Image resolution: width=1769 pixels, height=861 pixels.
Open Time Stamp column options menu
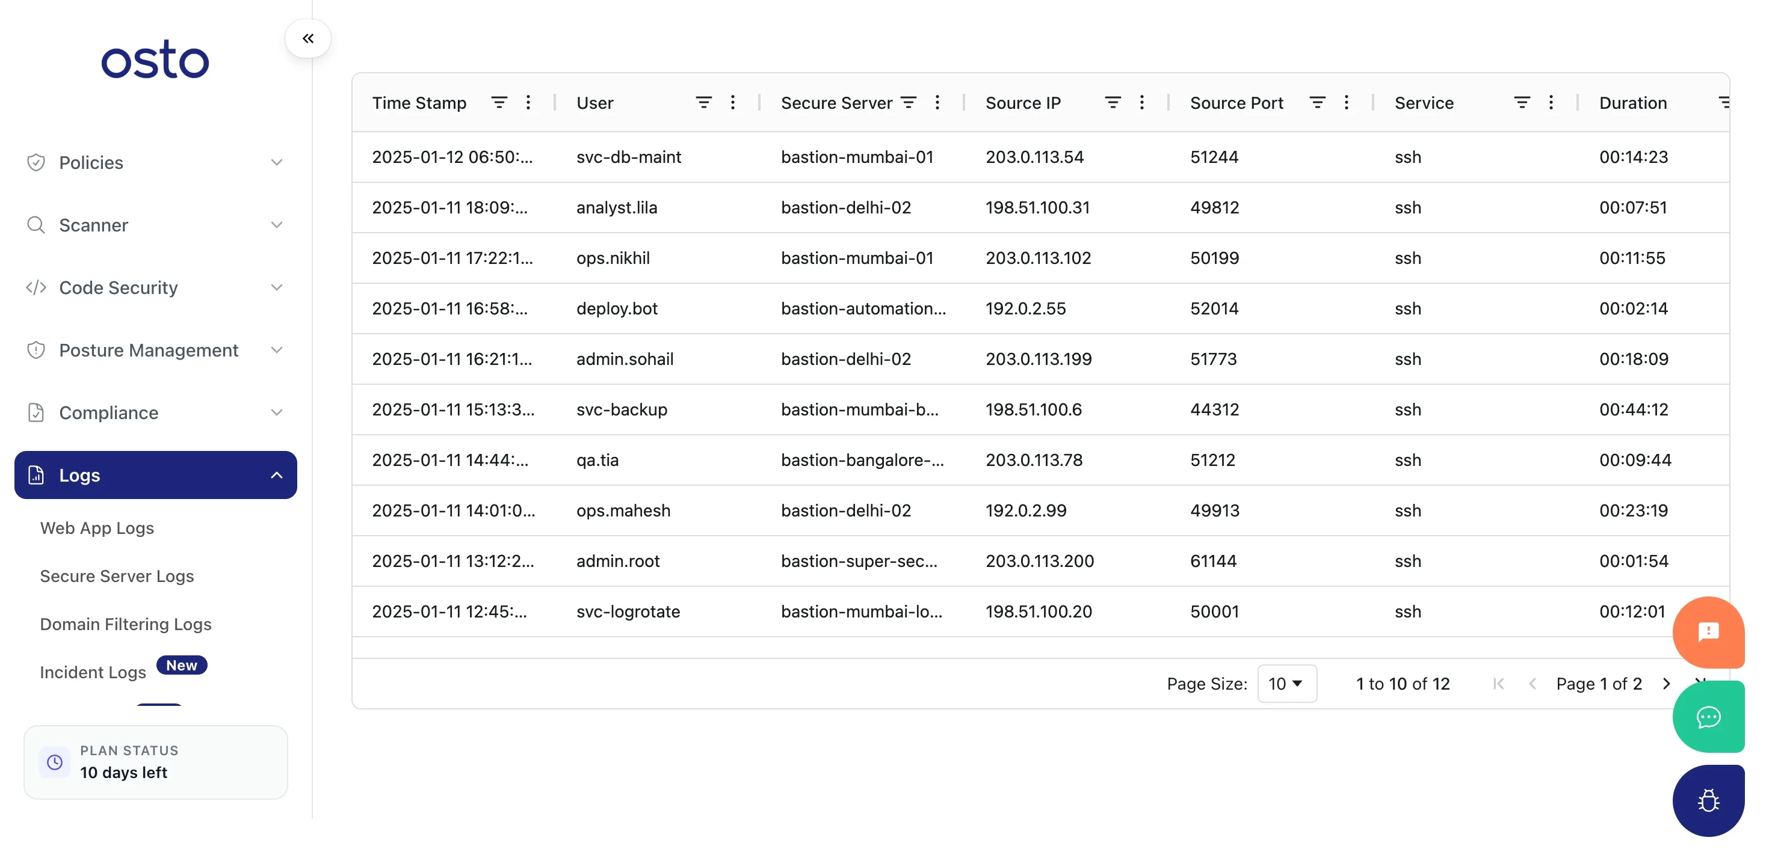[x=528, y=102]
